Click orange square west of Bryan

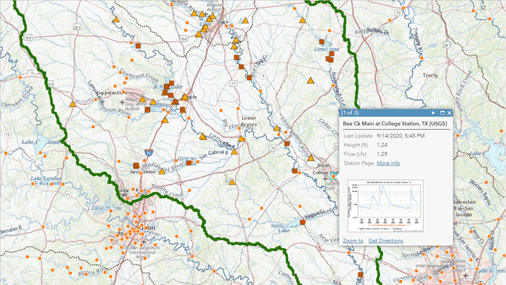pos(295,171)
